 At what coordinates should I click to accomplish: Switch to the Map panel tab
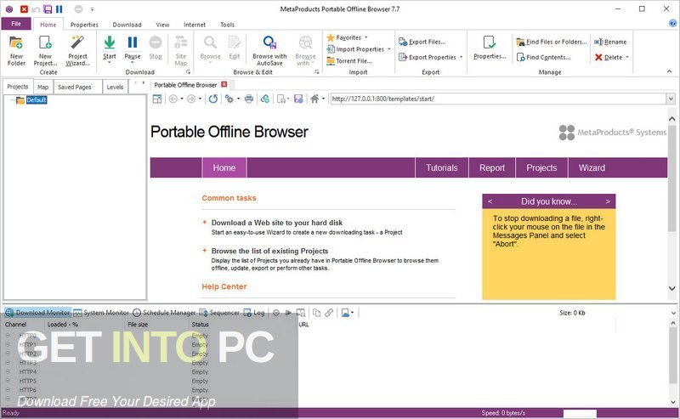tap(43, 87)
